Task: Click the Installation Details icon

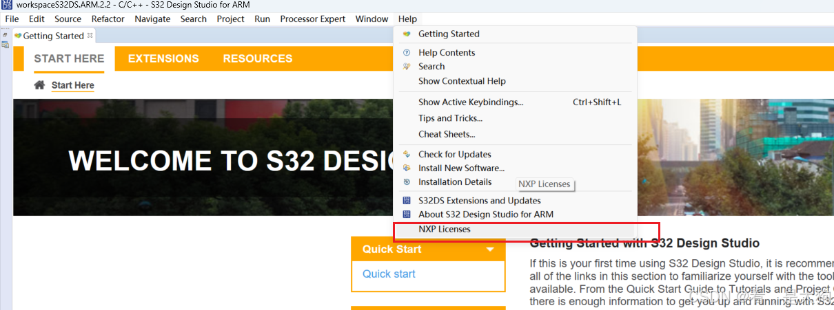Action: click(407, 181)
